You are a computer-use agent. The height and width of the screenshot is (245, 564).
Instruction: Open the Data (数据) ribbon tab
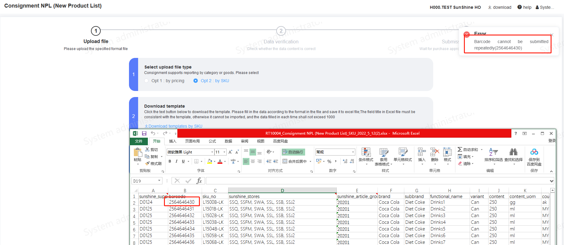[x=228, y=141]
